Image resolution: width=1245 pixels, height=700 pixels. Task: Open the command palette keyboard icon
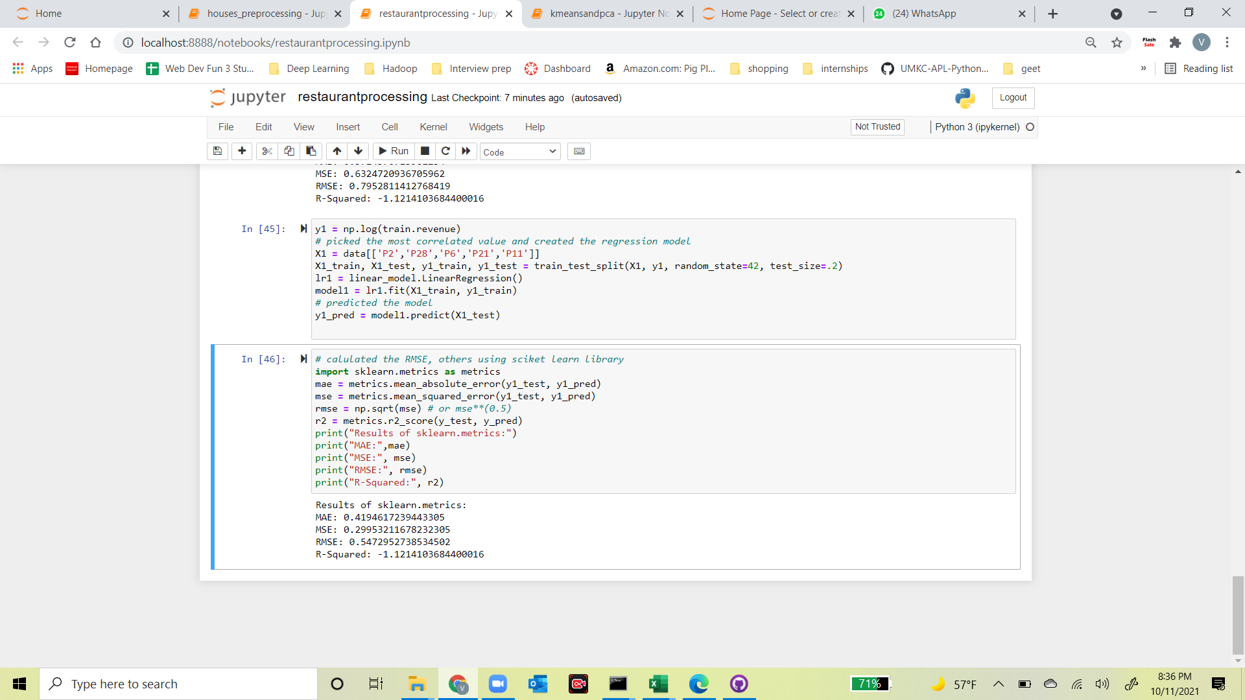(579, 151)
